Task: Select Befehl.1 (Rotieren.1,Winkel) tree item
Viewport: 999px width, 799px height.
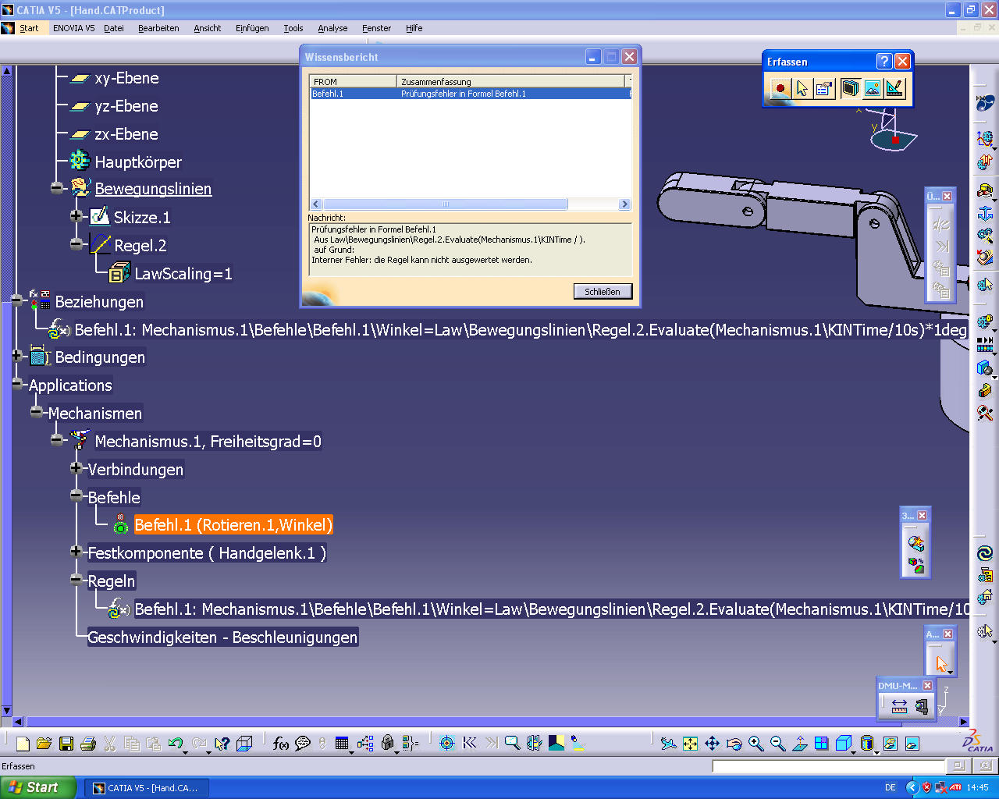Action: pos(233,525)
